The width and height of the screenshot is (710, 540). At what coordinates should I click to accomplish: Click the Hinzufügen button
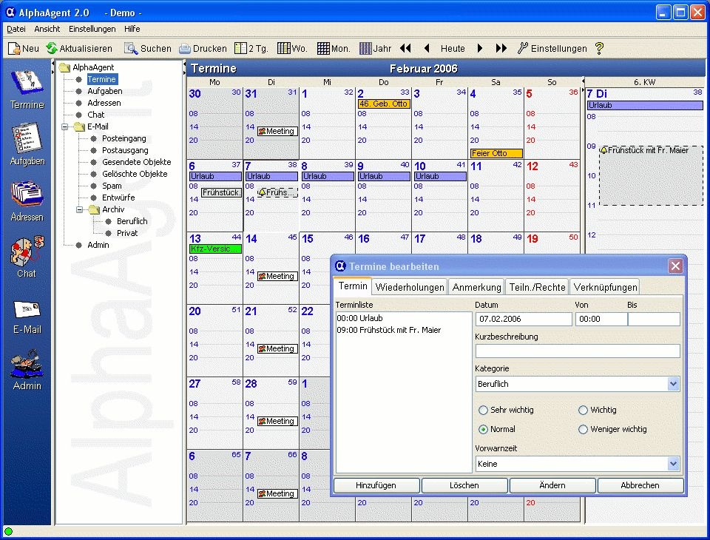[376, 485]
